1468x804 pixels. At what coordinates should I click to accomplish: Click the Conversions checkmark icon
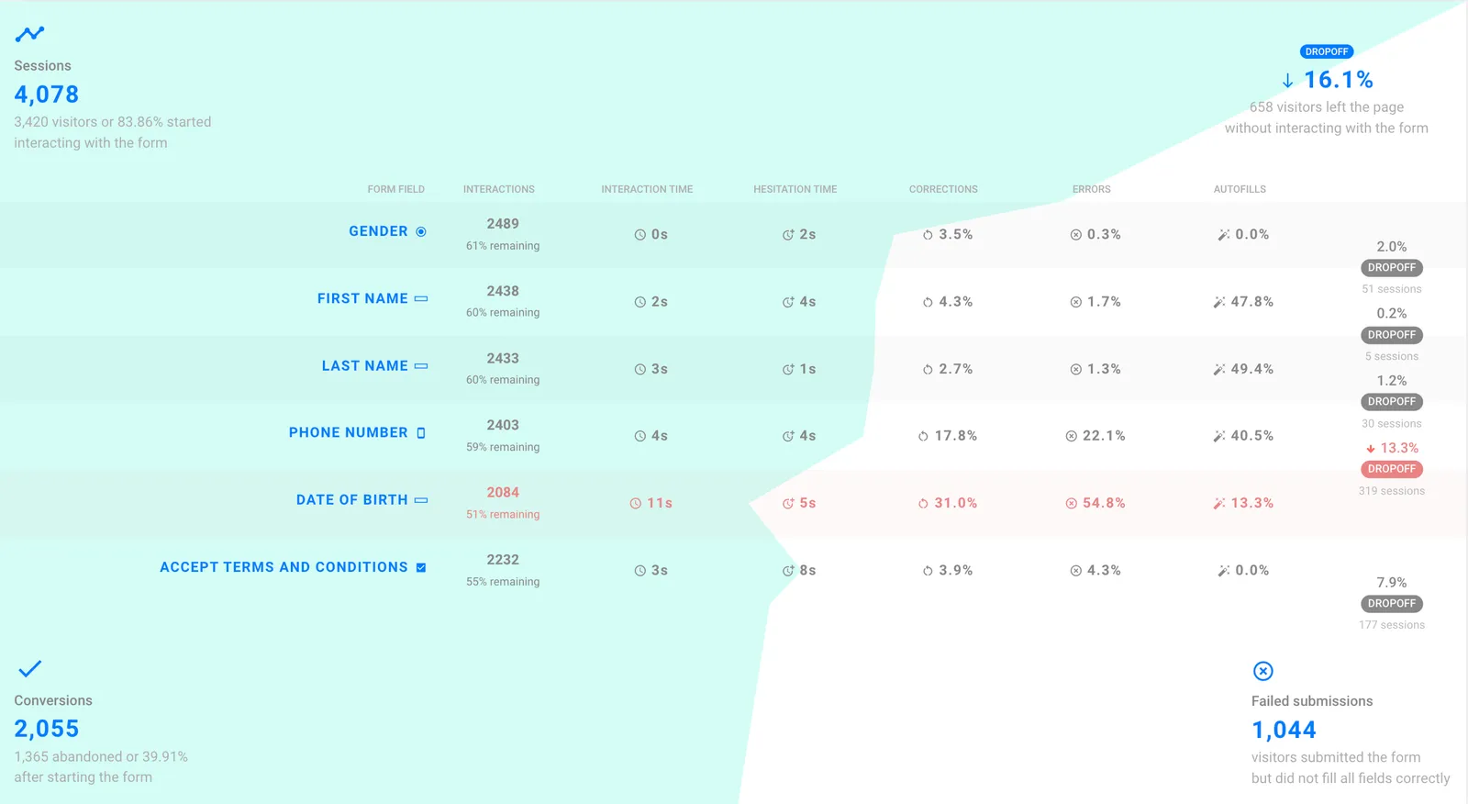[29, 668]
